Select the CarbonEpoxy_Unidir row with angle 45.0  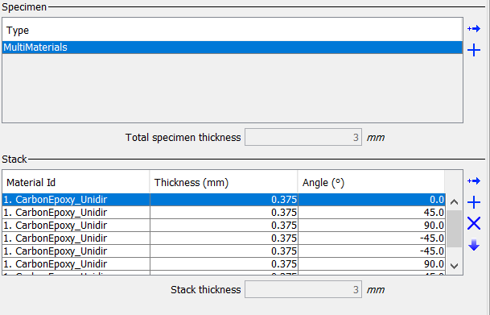click(224, 213)
